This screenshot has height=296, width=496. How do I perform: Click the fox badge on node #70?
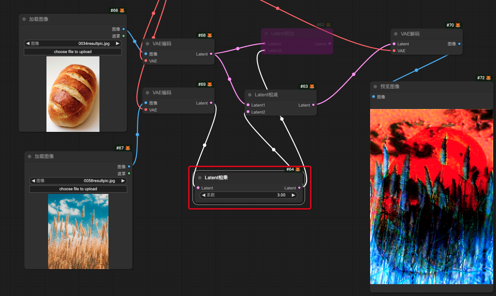click(x=458, y=25)
